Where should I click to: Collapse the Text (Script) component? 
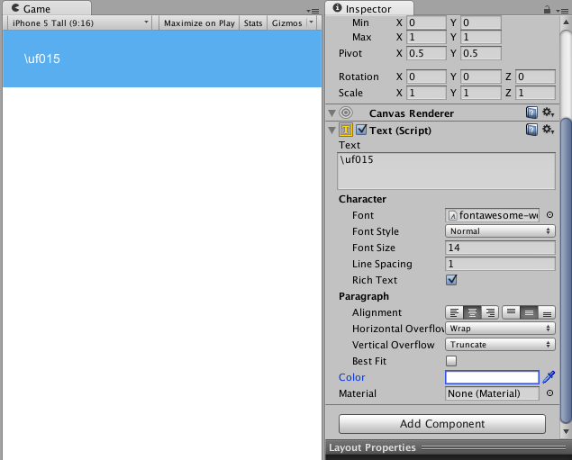332,131
